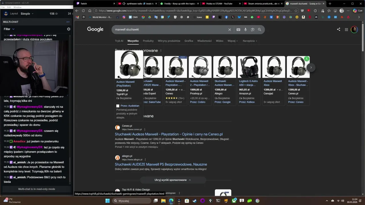Open MULTI-CHAT three-dot options in Ground Control
This screenshot has height=205, width=365.
68,22
